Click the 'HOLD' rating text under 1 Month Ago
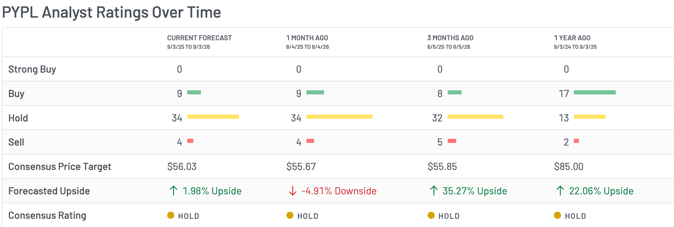674x227 pixels. [308, 216]
